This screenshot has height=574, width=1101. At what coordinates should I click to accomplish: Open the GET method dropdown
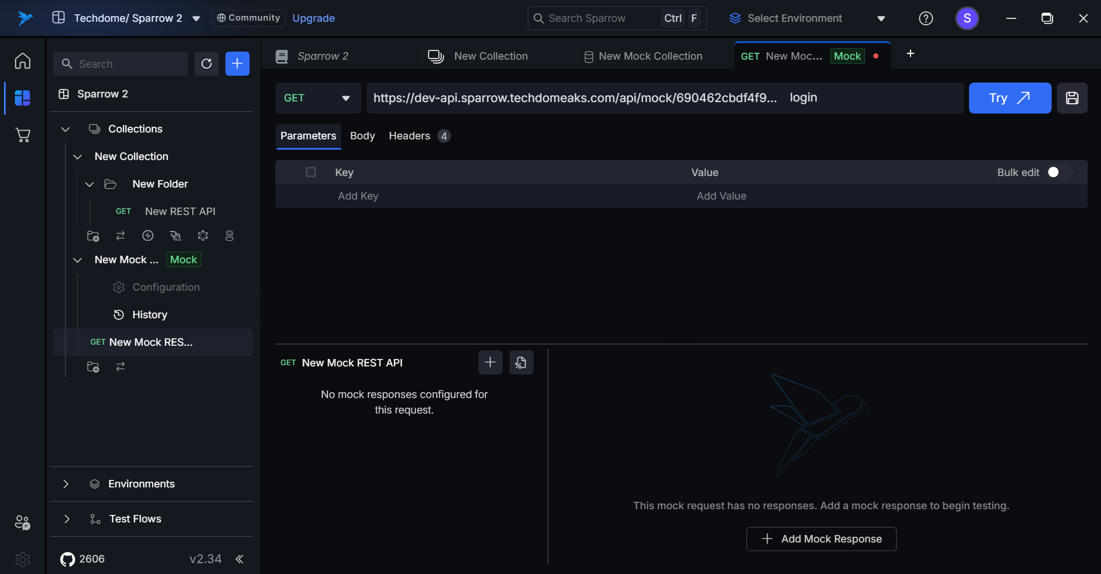[x=317, y=98]
